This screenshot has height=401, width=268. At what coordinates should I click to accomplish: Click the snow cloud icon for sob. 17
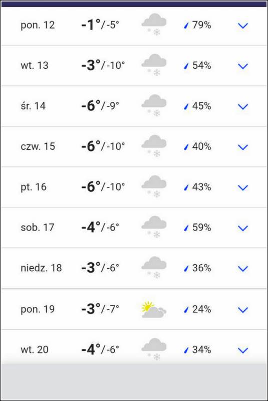pos(154,227)
